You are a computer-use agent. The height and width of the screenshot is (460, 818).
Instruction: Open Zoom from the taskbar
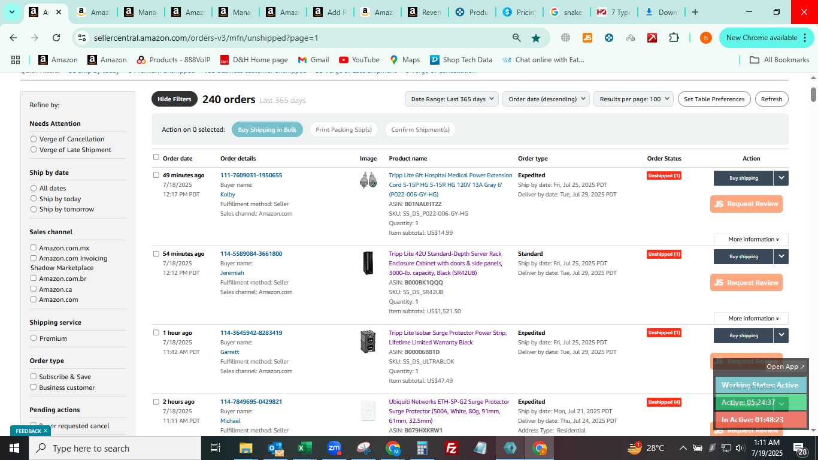334,448
